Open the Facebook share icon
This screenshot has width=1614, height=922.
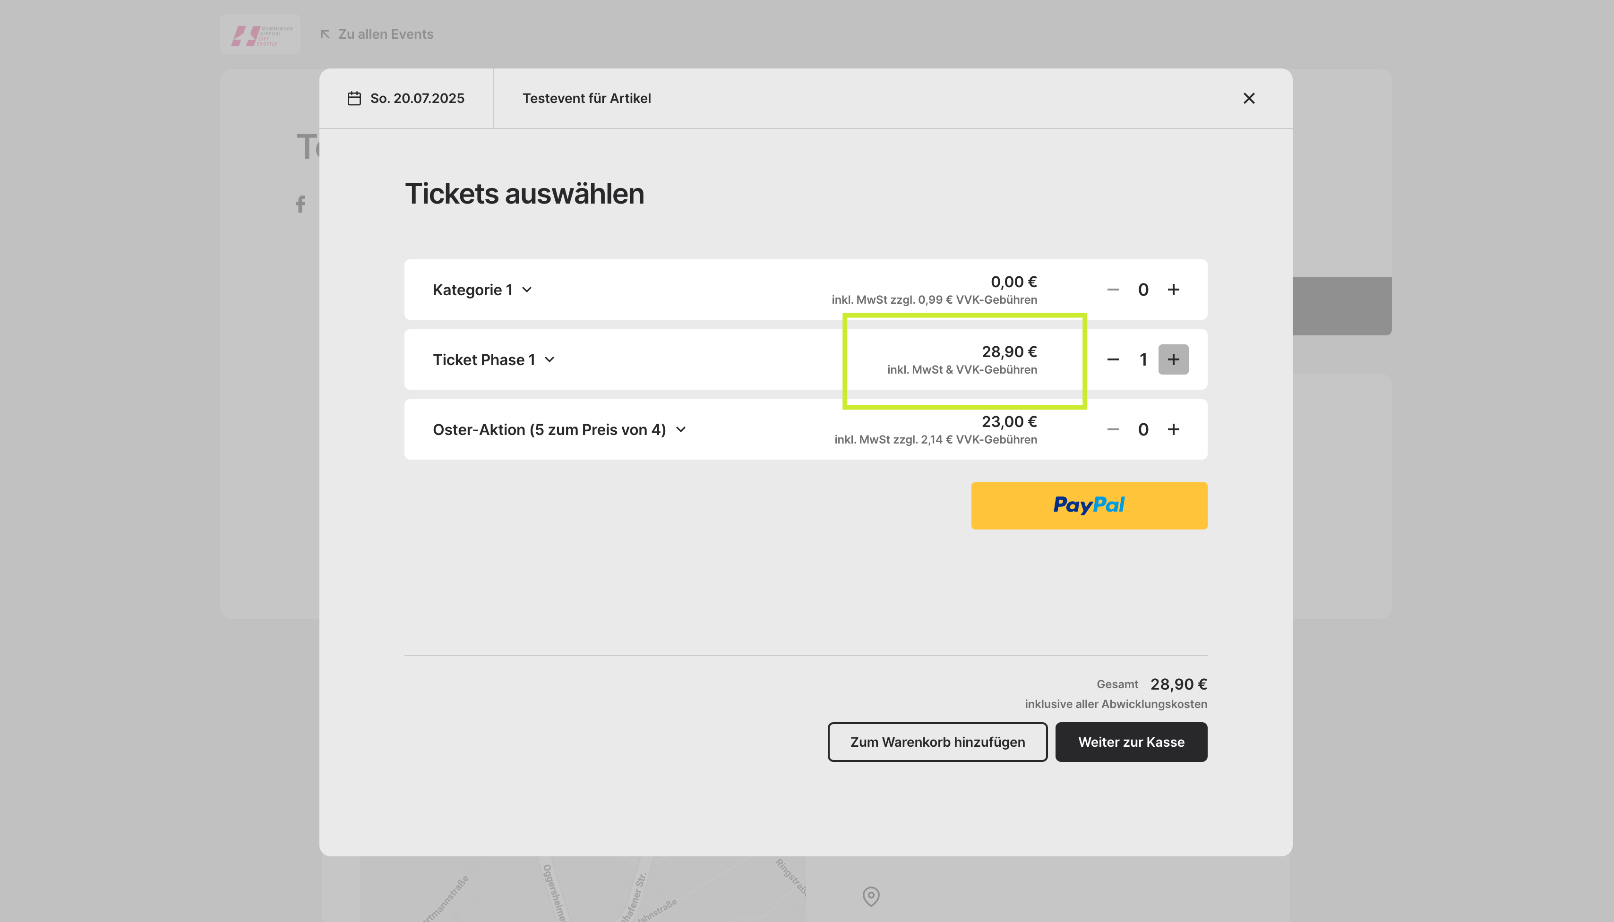pos(301,204)
